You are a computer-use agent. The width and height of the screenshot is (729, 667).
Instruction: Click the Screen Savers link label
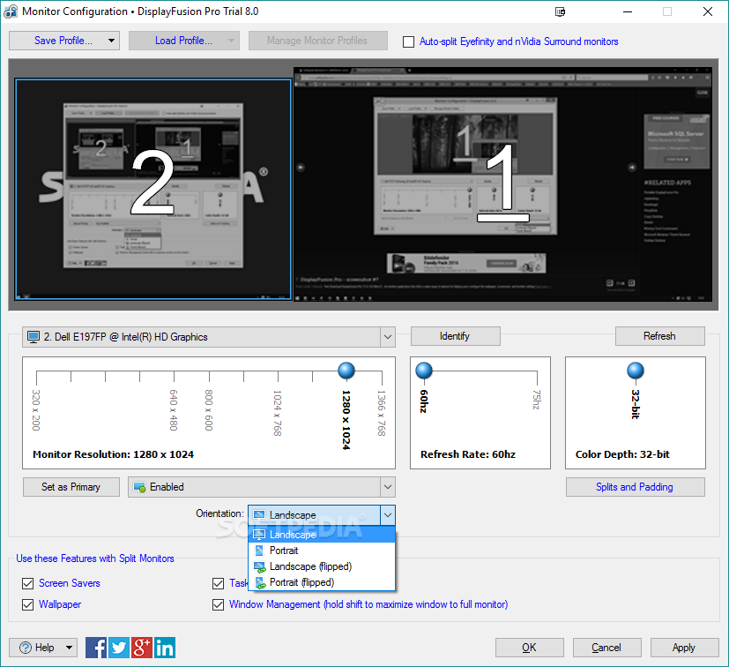(70, 583)
